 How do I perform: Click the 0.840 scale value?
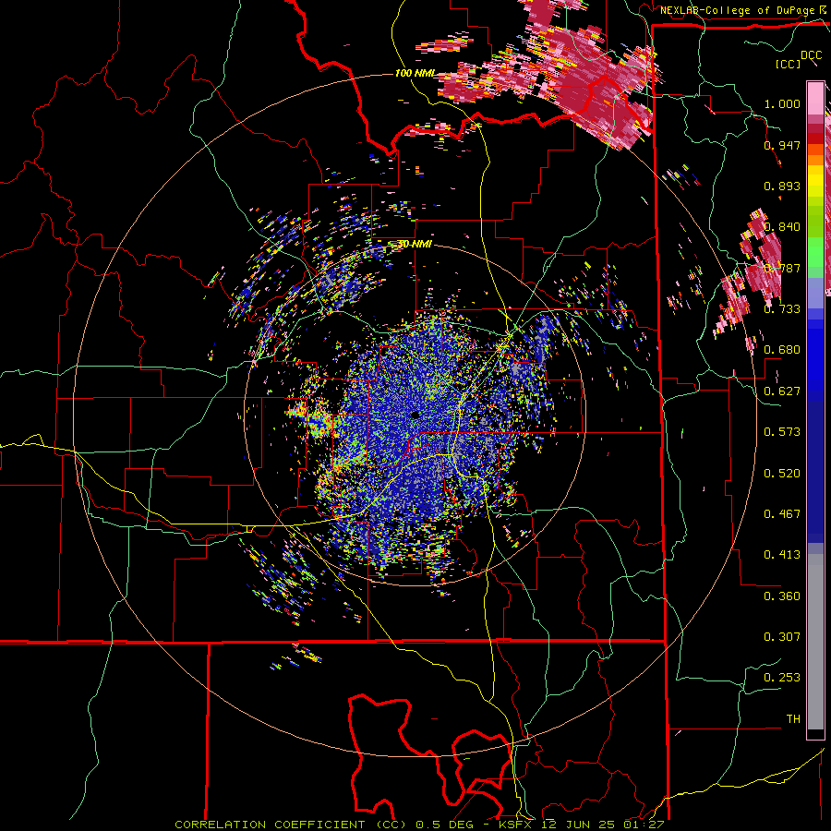click(782, 227)
